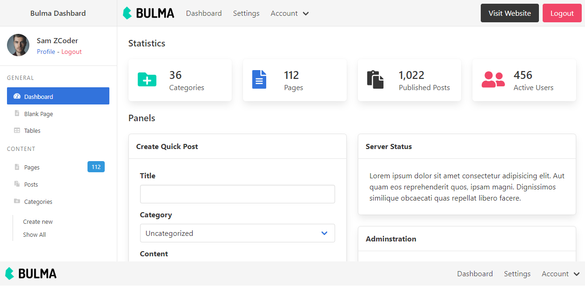Click the Adminstration panel header
This screenshot has height=286, width=585.
point(467,239)
